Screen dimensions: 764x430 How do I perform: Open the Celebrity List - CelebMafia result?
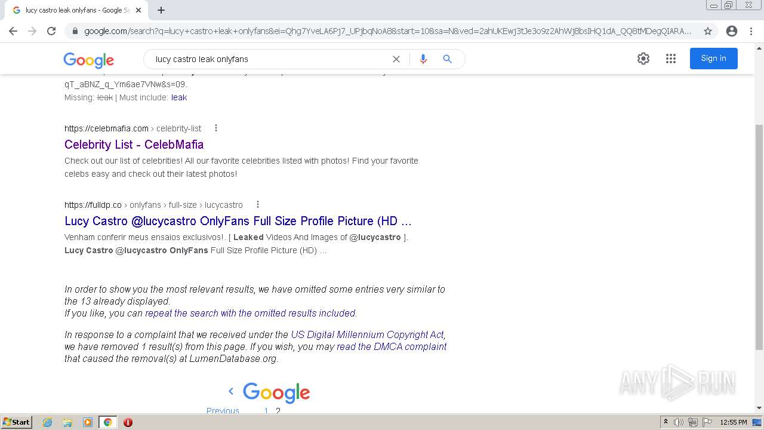point(134,145)
